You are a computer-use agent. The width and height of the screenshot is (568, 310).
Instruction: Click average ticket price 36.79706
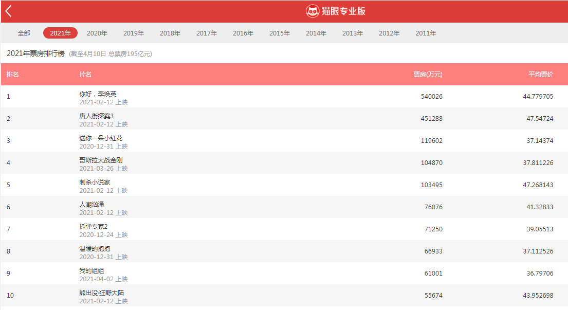540,273
